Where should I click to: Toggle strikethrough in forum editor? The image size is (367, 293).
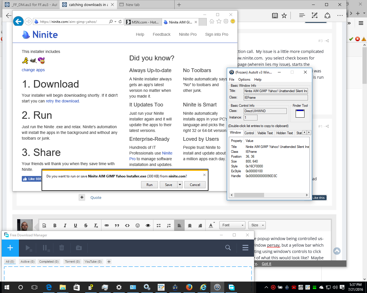86,225
